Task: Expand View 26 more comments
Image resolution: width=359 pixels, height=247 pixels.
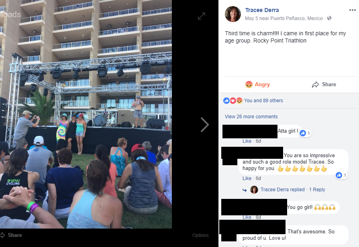Action: [251, 117]
